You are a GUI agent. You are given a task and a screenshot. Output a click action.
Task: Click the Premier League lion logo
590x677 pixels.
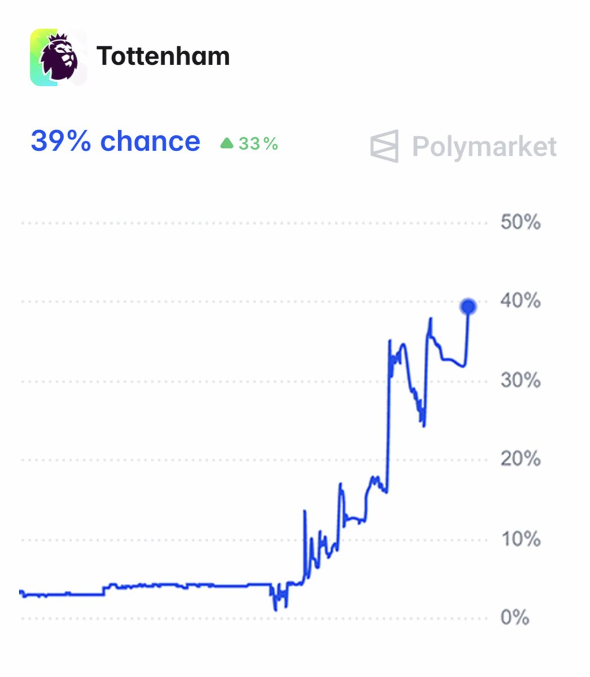59,58
